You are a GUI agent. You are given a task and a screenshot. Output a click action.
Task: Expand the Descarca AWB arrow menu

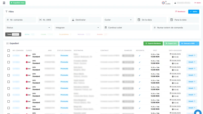(x=198, y=43)
